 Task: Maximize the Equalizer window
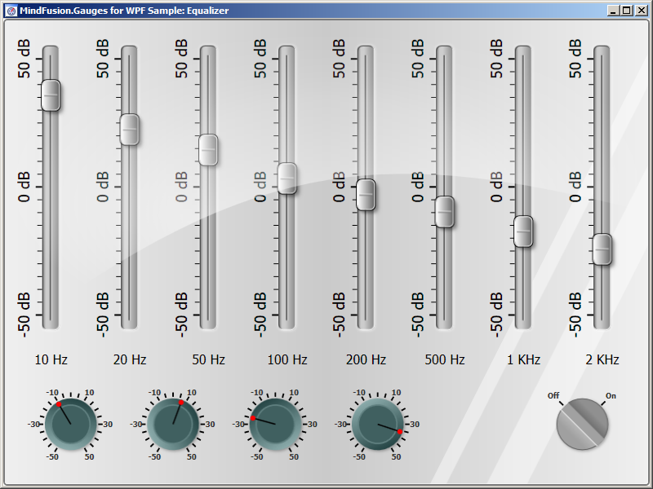click(626, 11)
